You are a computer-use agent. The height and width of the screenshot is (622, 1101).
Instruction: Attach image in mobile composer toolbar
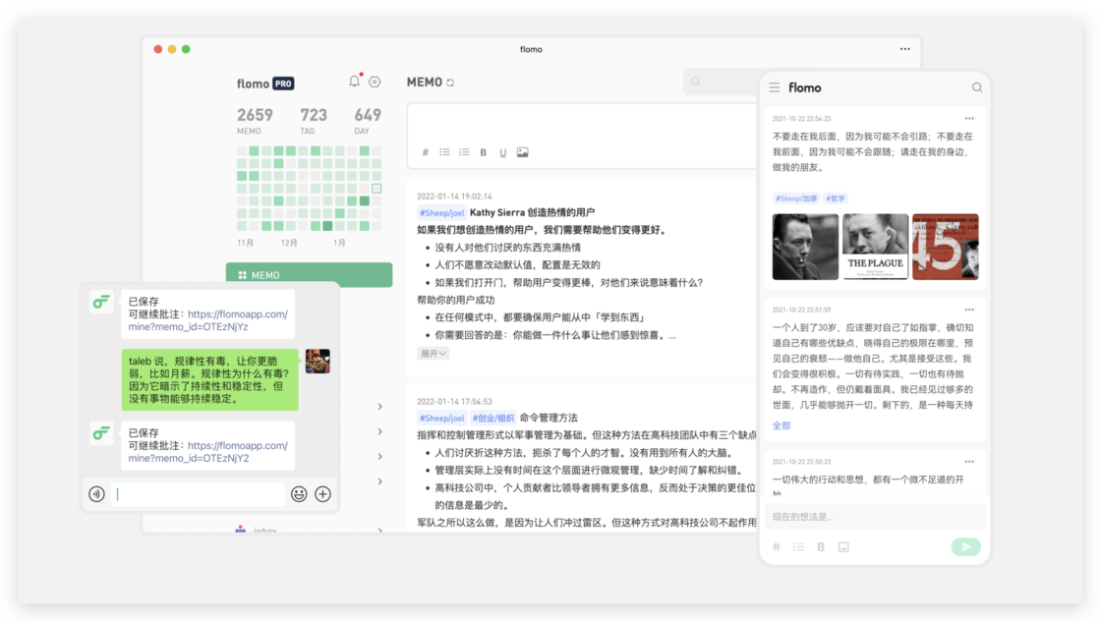(843, 547)
